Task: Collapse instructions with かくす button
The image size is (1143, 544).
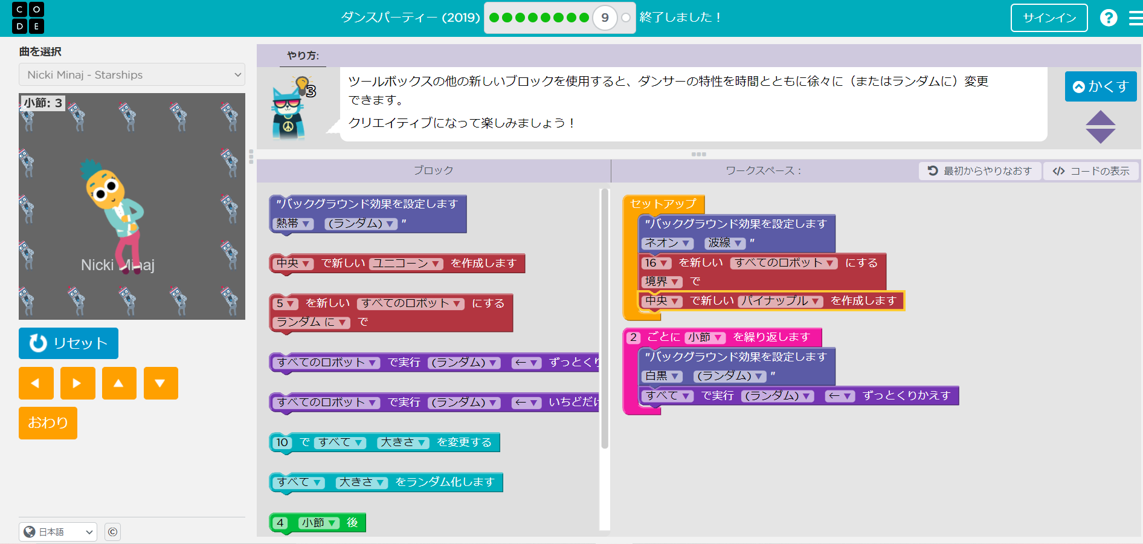Action: click(1100, 86)
